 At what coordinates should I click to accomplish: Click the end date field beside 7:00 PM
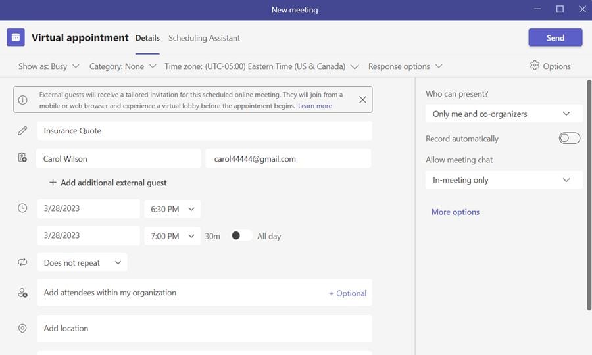(x=88, y=236)
